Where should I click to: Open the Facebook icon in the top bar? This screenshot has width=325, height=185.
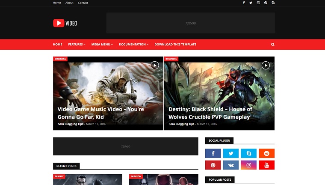point(244,3)
